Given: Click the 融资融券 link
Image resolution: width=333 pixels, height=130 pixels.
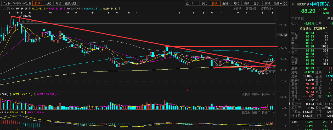Looking at the screenshot, I should click(x=251, y=9).
